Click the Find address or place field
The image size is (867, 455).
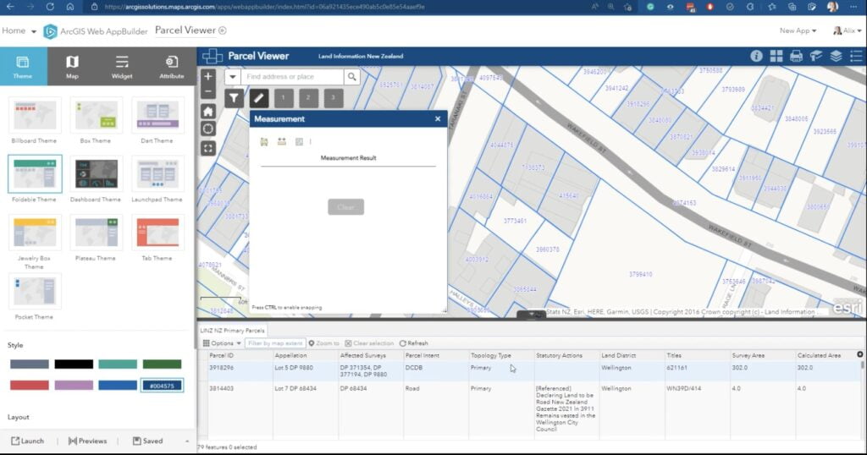[x=292, y=77]
